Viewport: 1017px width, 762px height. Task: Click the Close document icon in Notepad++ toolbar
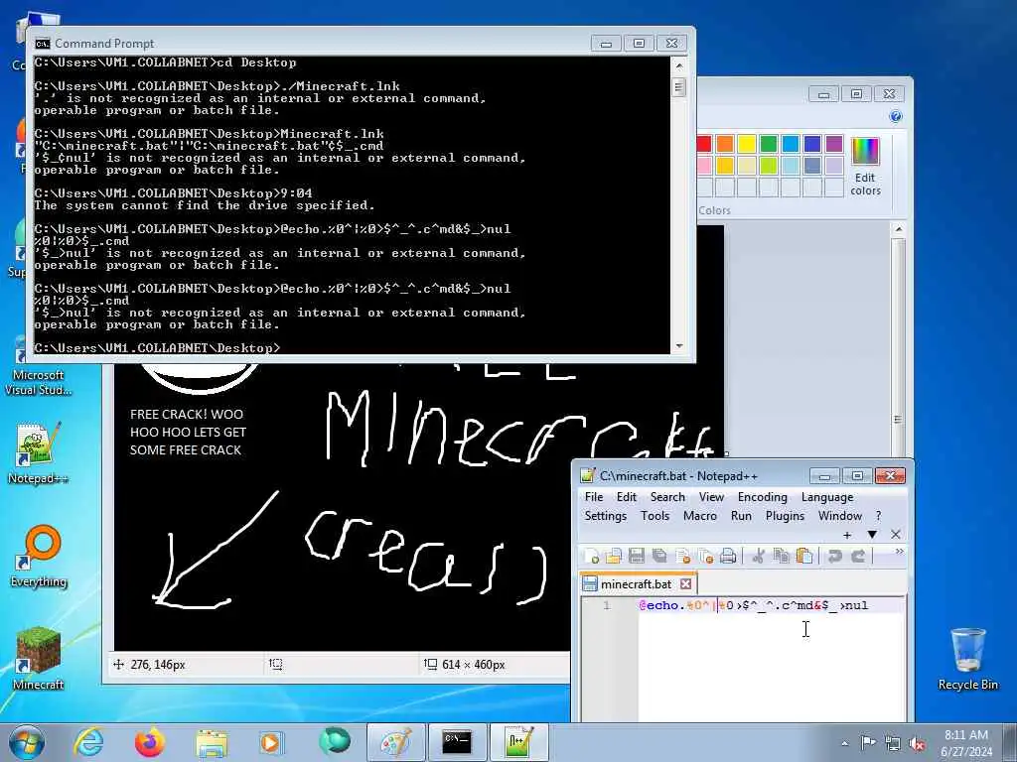point(682,556)
